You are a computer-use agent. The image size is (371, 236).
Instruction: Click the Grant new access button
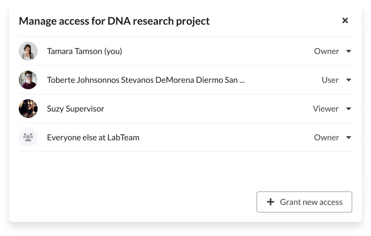[304, 202]
